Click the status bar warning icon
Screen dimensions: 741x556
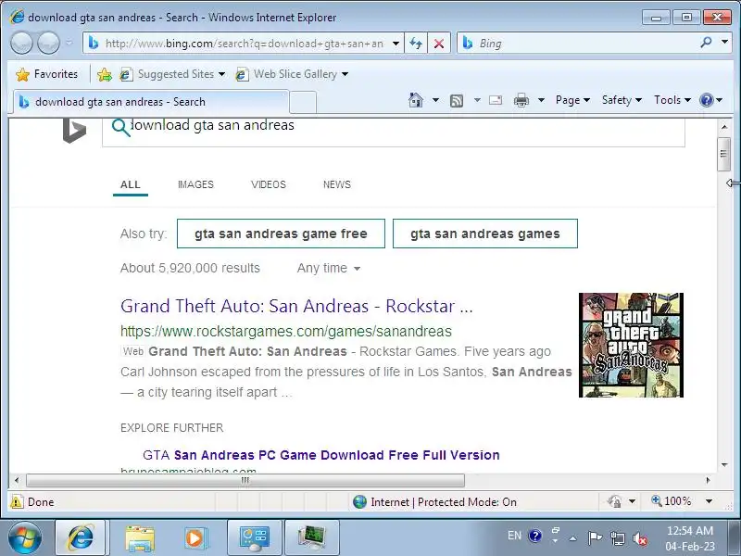[17, 501]
